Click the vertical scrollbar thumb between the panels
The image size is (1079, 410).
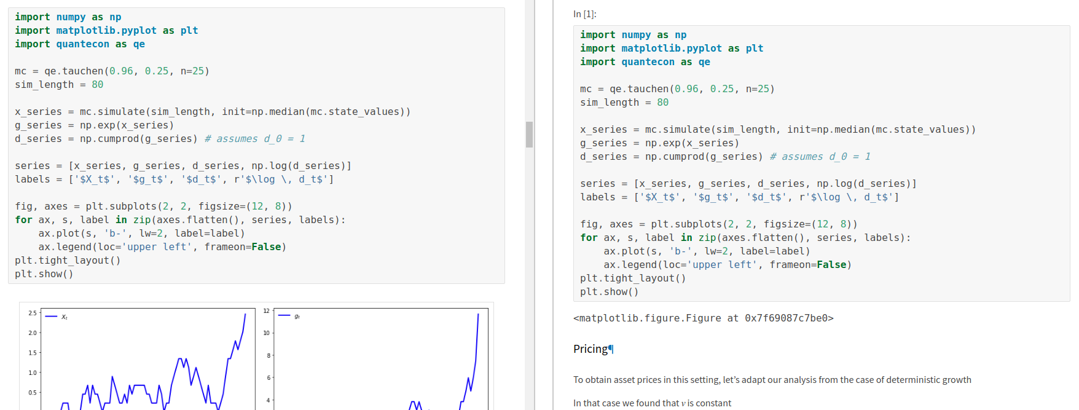[529, 135]
